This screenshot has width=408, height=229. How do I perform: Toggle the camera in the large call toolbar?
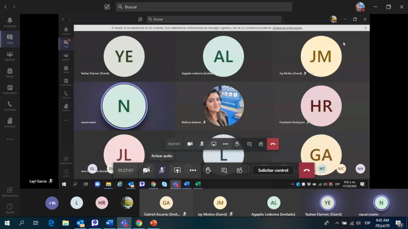[147, 170]
